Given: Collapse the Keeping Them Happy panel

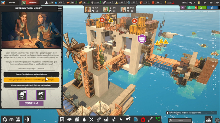Looking at the screenshot, I should click(60, 8).
